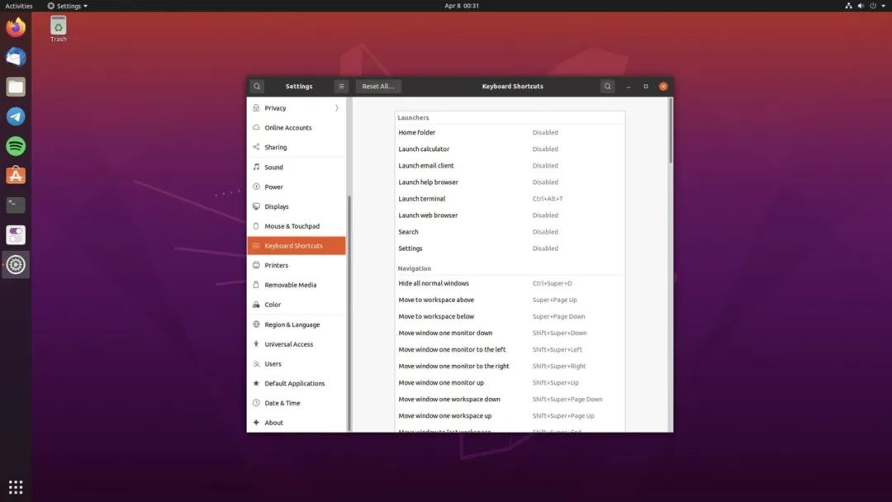Open the clock Apr 8 00:31 menu
Image resolution: width=892 pixels, height=502 pixels.
click(462, 6)
